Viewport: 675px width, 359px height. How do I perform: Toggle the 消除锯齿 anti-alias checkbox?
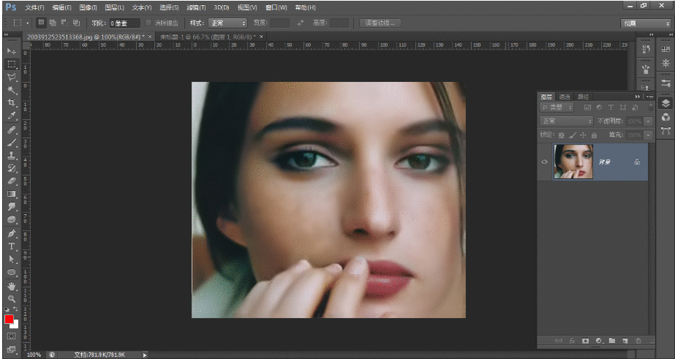point(150,23)
